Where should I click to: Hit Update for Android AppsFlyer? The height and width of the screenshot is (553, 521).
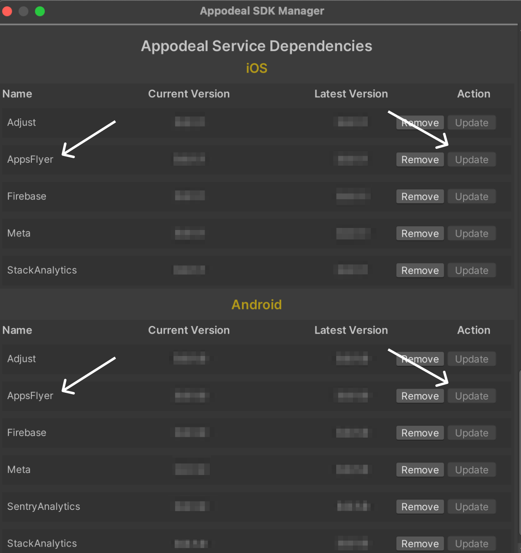tap(472, 396)
